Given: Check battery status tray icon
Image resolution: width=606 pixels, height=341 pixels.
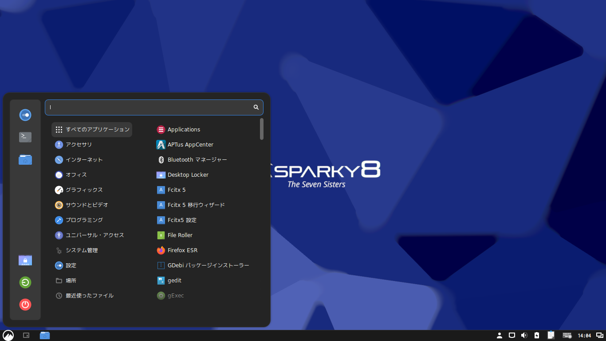Looking at the screenshot, I should [x=537, y=335].
